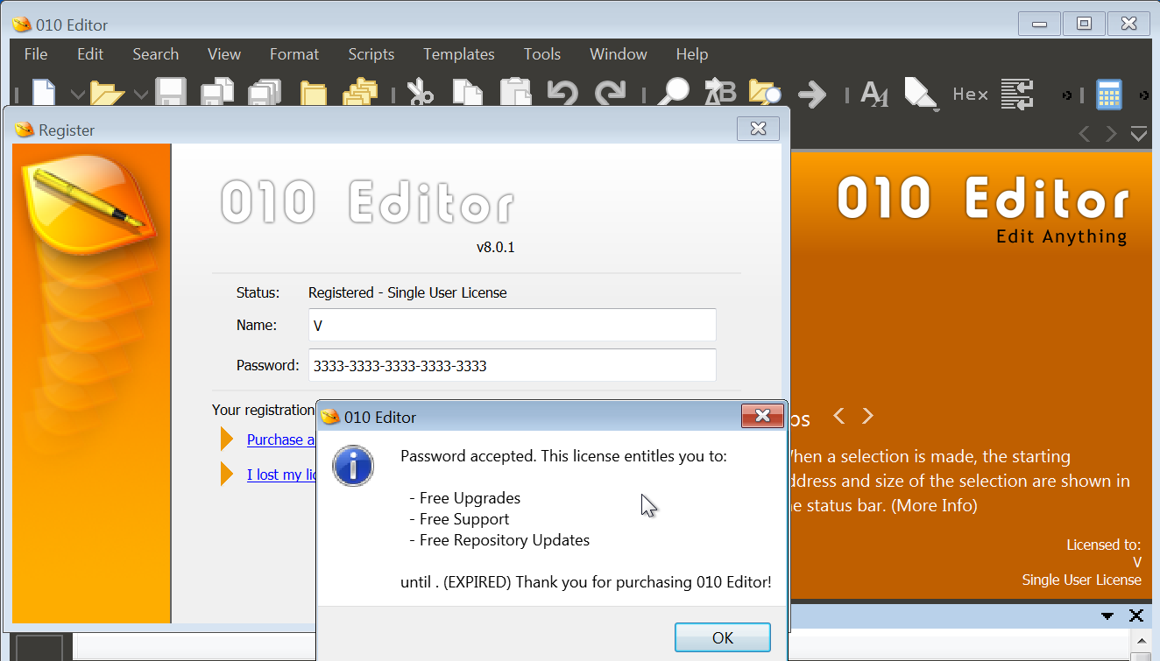
Task: Click the 'I lost my license' link
Action: pyautogui.click(x=281, y=475)
